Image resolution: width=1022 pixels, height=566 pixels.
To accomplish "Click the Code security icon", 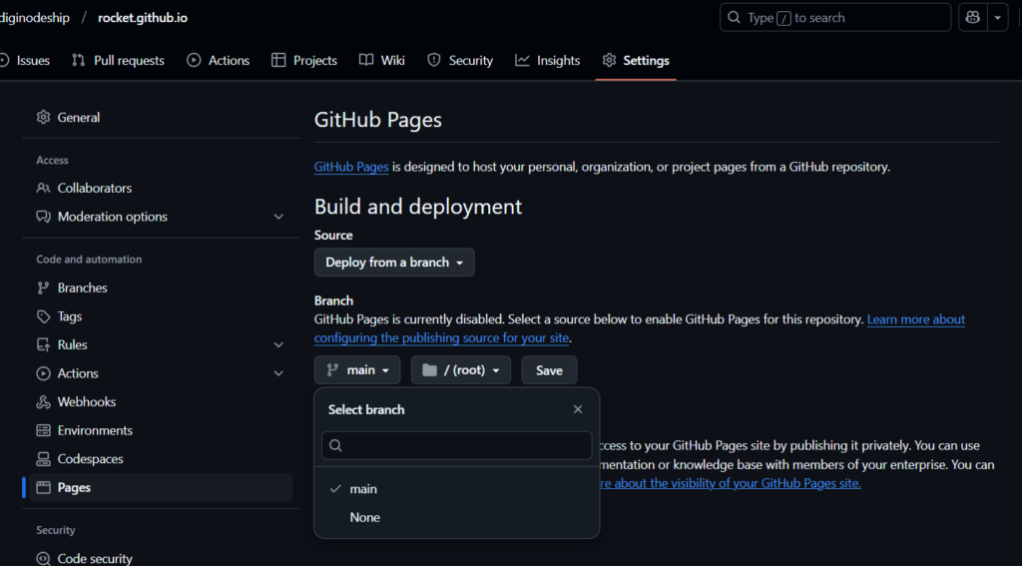I will [43, 559].
